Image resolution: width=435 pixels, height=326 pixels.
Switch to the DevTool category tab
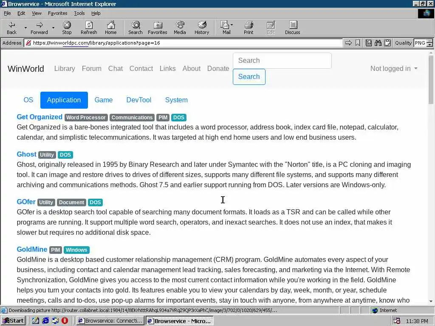coord(139,100)
